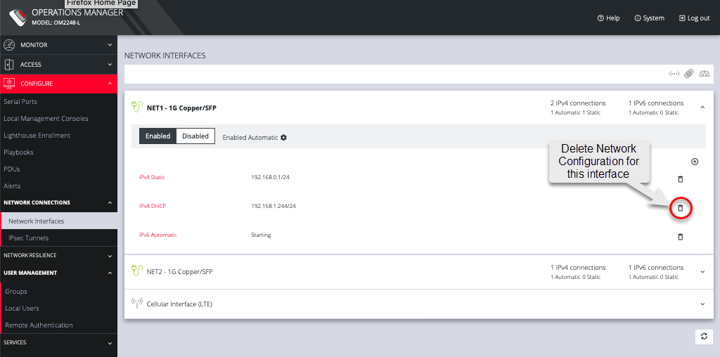Image resolution: width=720 pixels, height=357 pixels.
Task: Set NET1 interface to Disabled
Action: [x=195, y=136]
